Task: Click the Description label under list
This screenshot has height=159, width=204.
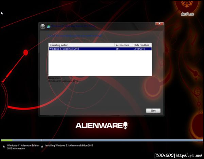Action: (x=54, y=78)
